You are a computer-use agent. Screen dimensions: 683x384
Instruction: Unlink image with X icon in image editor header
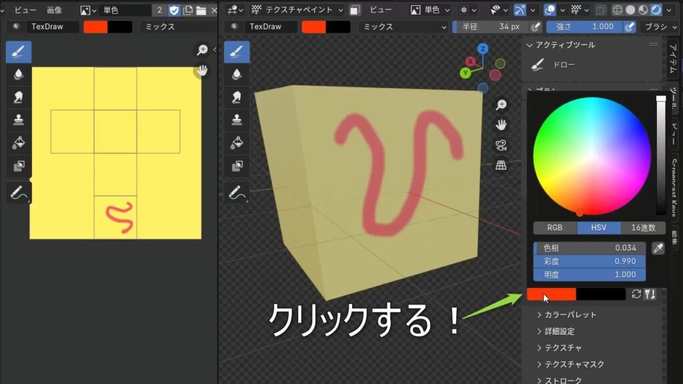pyautogui.click(x=214, y=10)
